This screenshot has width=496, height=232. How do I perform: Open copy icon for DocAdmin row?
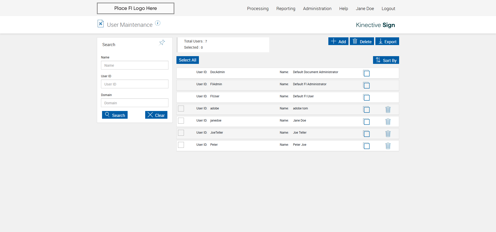(x=366, y=73)
